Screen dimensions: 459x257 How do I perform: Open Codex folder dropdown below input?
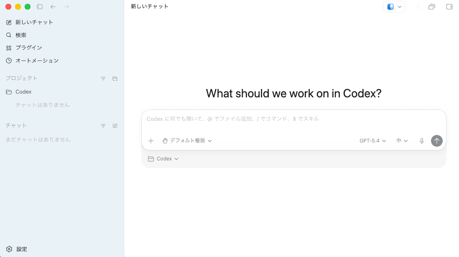point(163,159)
